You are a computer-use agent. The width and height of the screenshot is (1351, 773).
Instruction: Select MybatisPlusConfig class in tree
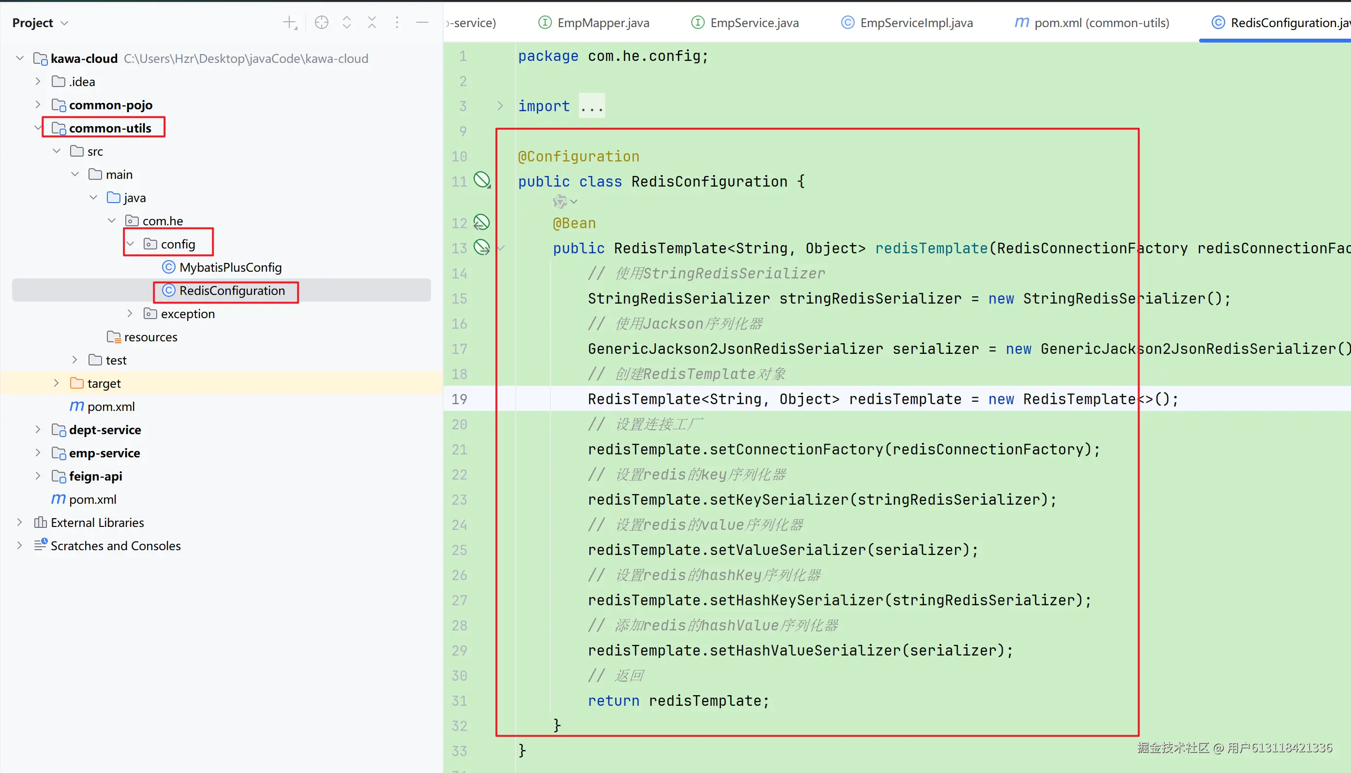coord(230,267)
